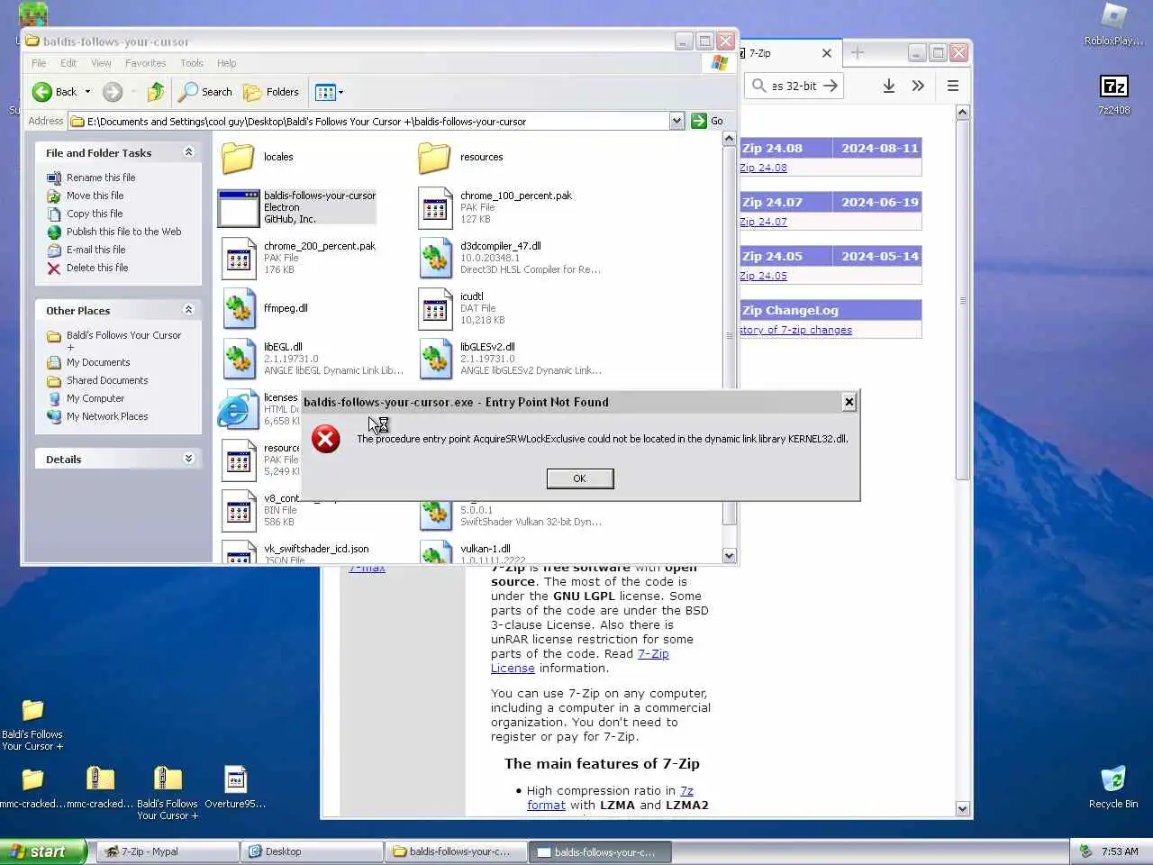The image size is (1153, 865).
Task: Click Delete this file
Action: pos(97,268)
